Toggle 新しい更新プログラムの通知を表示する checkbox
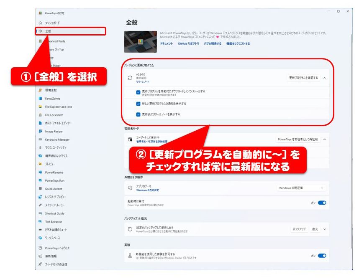Image resolution: width=364 pixels, height=279 pixels. 138,104
